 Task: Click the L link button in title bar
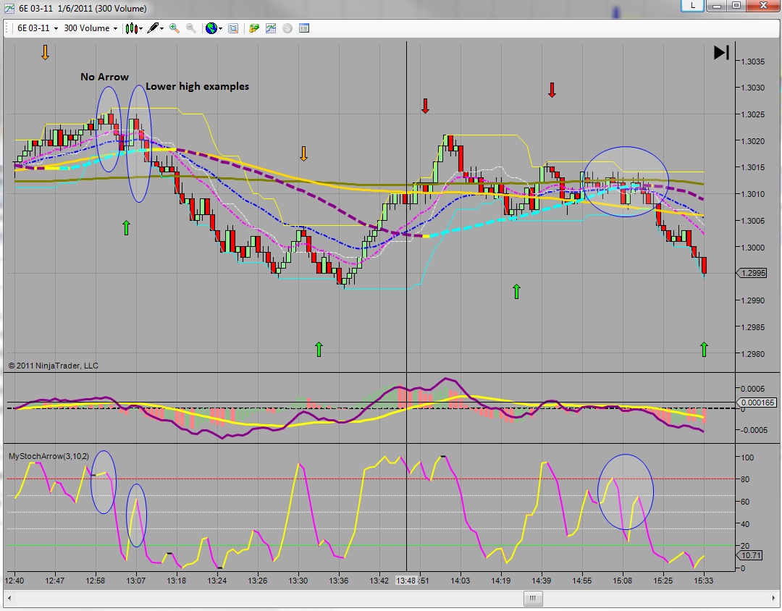coord(692,6)
